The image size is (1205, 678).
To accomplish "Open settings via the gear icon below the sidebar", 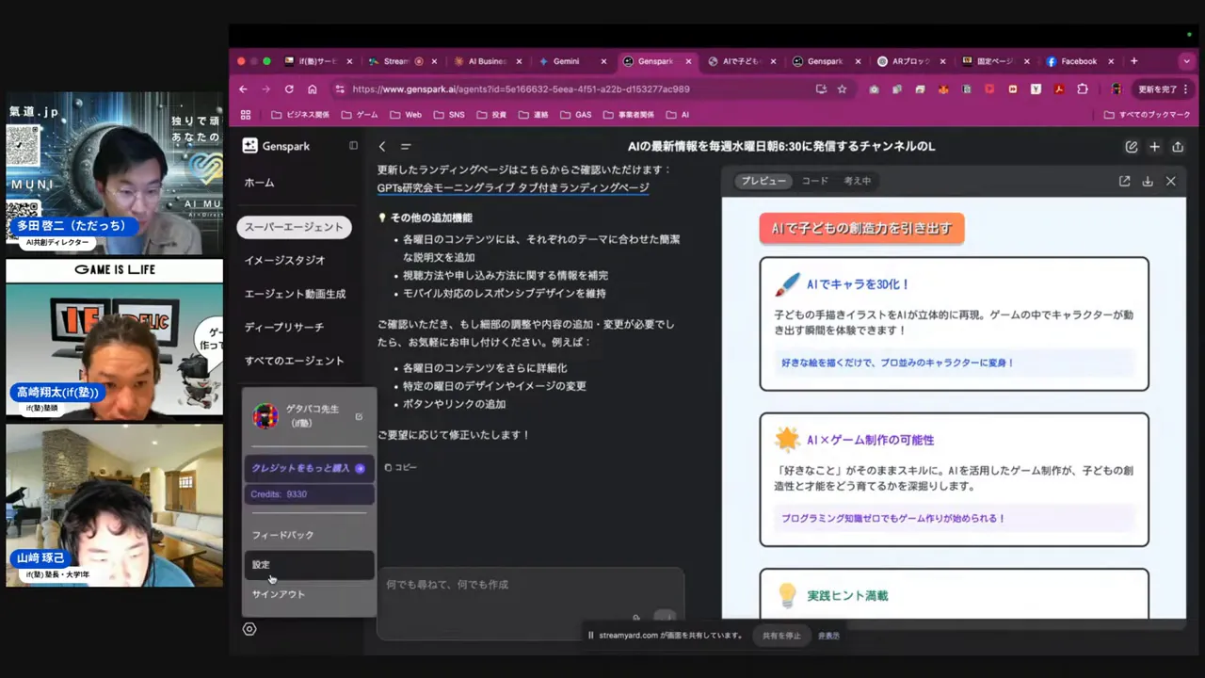I will click(x=249, y=628).
